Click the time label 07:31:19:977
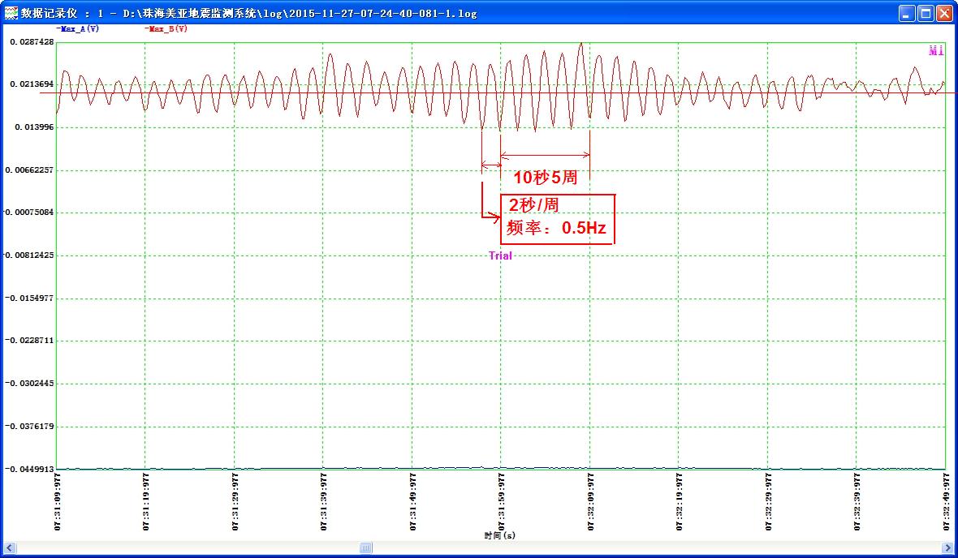 click(x=145, y=501)
